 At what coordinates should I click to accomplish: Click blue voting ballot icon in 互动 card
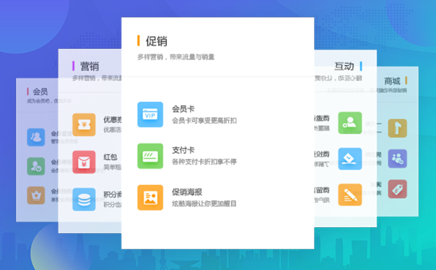(349, 159)
